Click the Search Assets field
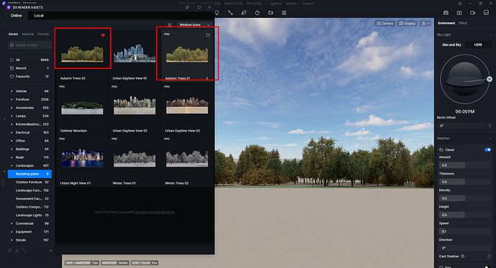Viewport: 496px width, 268px height. pos(29,45)
